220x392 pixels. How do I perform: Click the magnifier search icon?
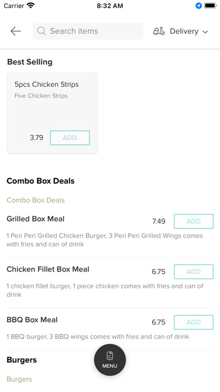click(42, 31)
